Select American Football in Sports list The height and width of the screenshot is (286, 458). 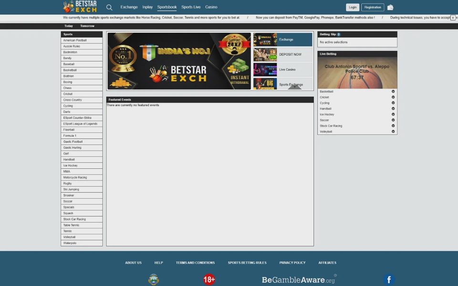coord(82,40)
